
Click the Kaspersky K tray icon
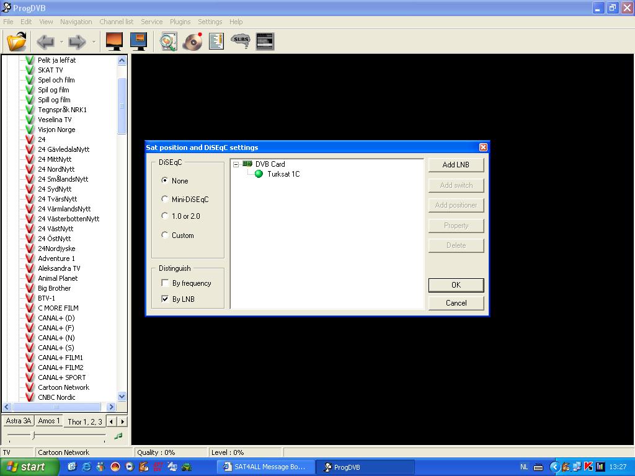(x=588, y=467)
